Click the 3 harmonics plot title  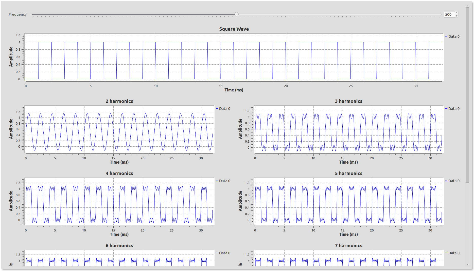pyautogui.click(x=348, y=101)
